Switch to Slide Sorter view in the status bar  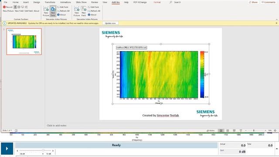point(228,130)
